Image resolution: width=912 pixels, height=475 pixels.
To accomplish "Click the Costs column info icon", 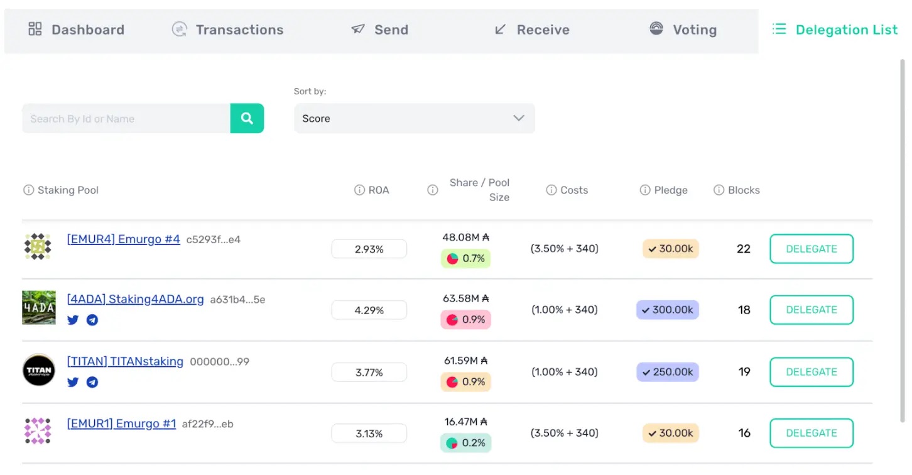I will click(x=551, y=189).
